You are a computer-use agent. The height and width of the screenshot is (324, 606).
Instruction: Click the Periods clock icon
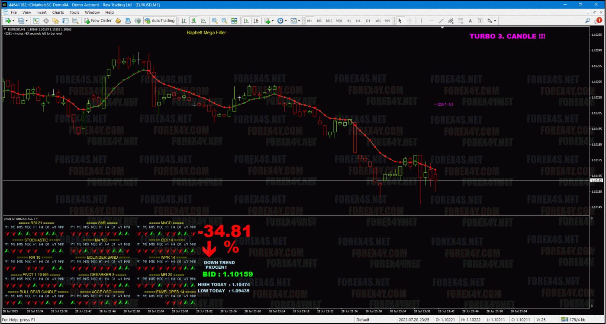coord(280,21)
